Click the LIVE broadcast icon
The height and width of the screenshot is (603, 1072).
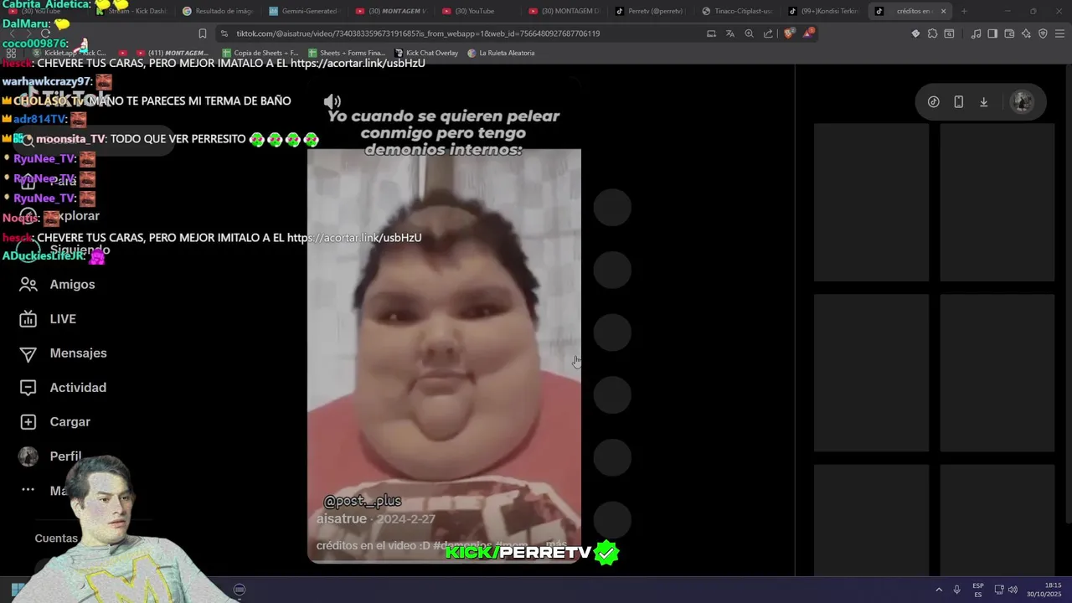tap(28, 319)
